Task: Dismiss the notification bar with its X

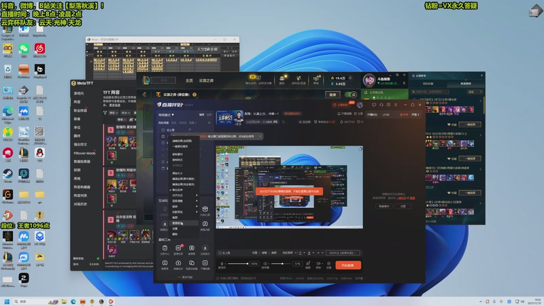Action: click(260, 137)
